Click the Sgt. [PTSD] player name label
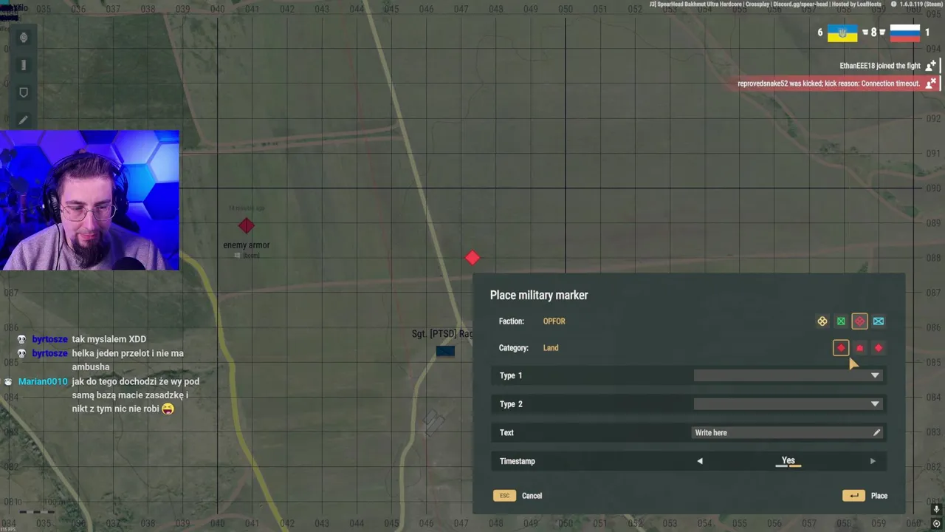 click(442, 334)
